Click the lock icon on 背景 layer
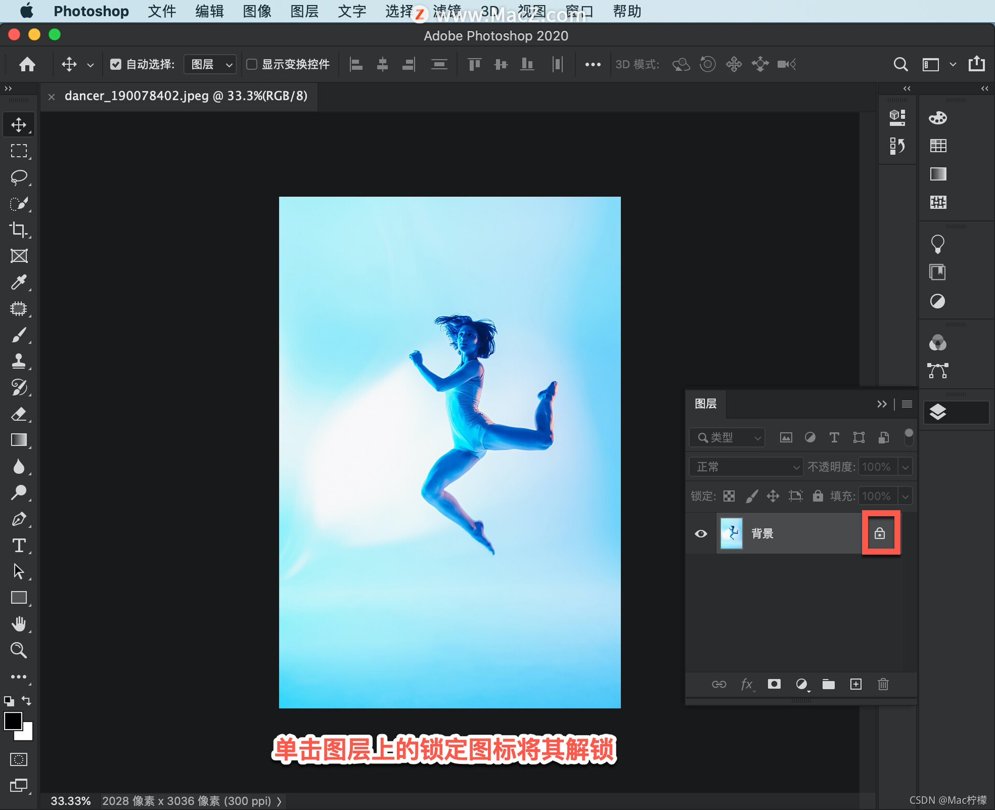This screenshot has height=810, width=995. (880, 533)
